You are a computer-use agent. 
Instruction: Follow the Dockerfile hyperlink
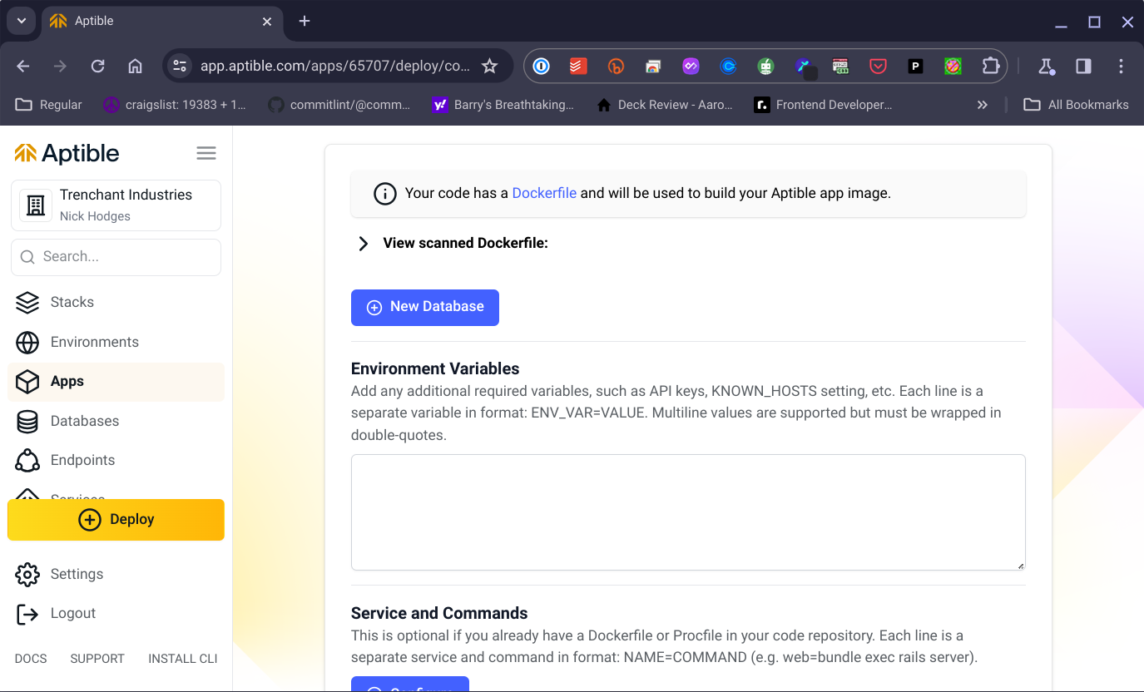point(544,193)
